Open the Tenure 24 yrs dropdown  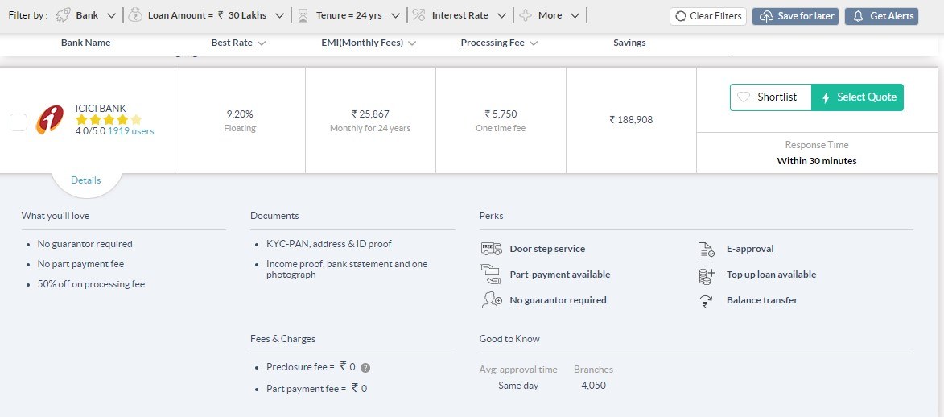348,15
